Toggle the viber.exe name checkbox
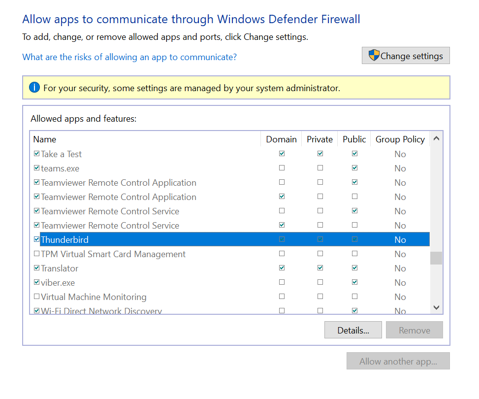The image size is (479, 399). [36, 282]
